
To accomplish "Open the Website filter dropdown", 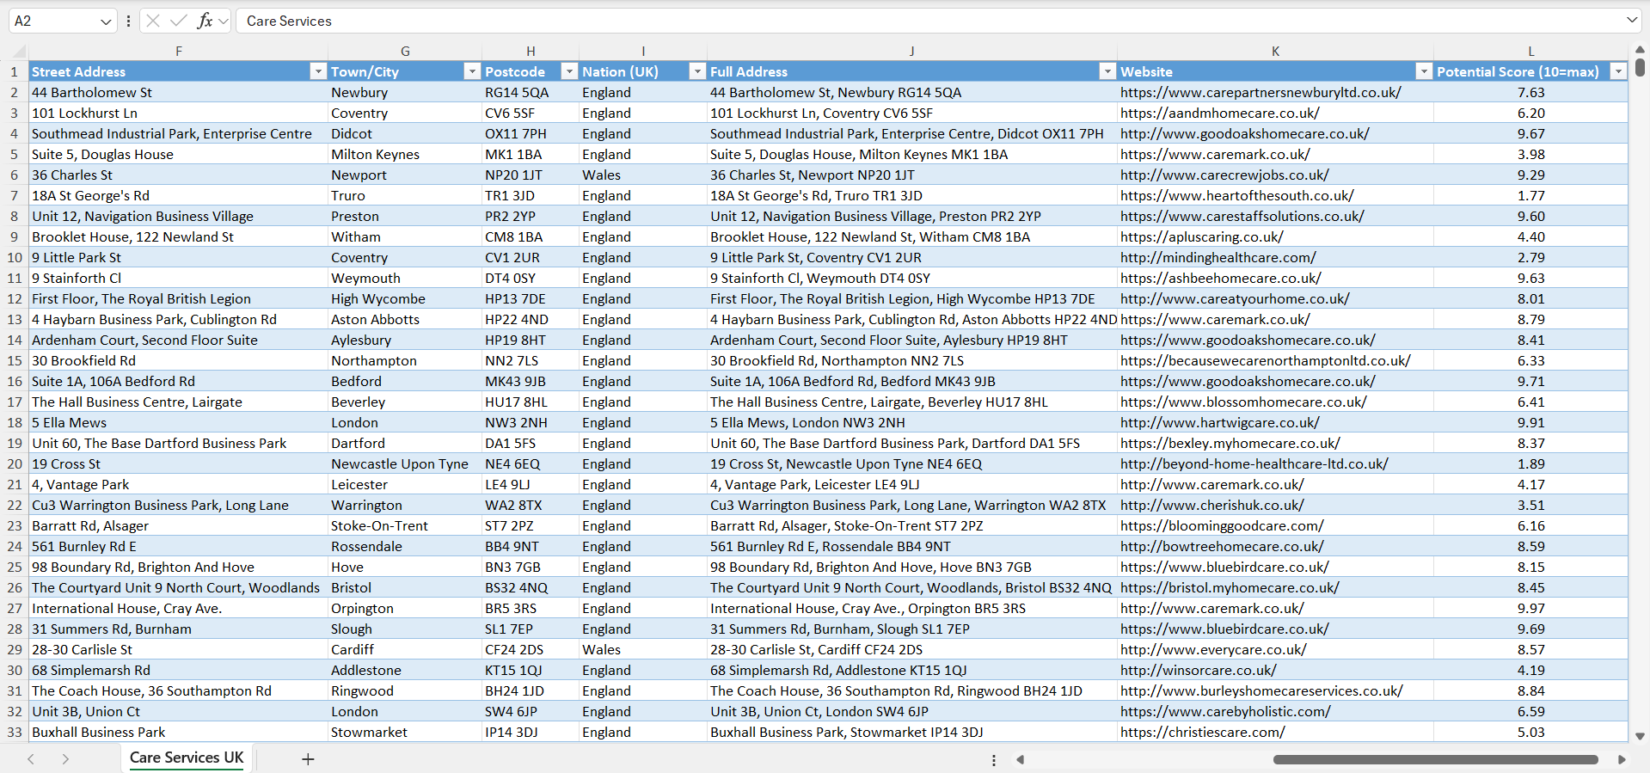I will click(x=1424, y=71).
